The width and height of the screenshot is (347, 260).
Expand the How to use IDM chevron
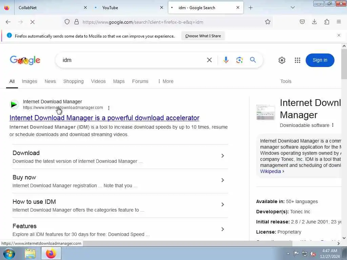click(223, 204)
